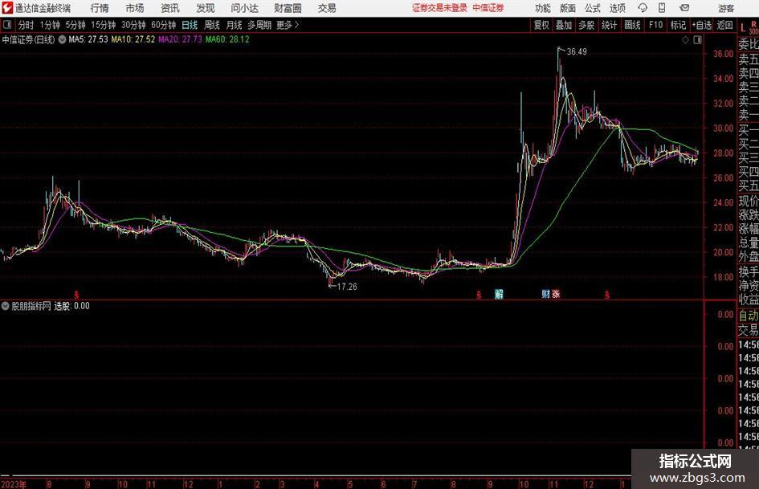Open the round dropdown beside 股朋指标网
759x489 pixels.
[6, 306]
